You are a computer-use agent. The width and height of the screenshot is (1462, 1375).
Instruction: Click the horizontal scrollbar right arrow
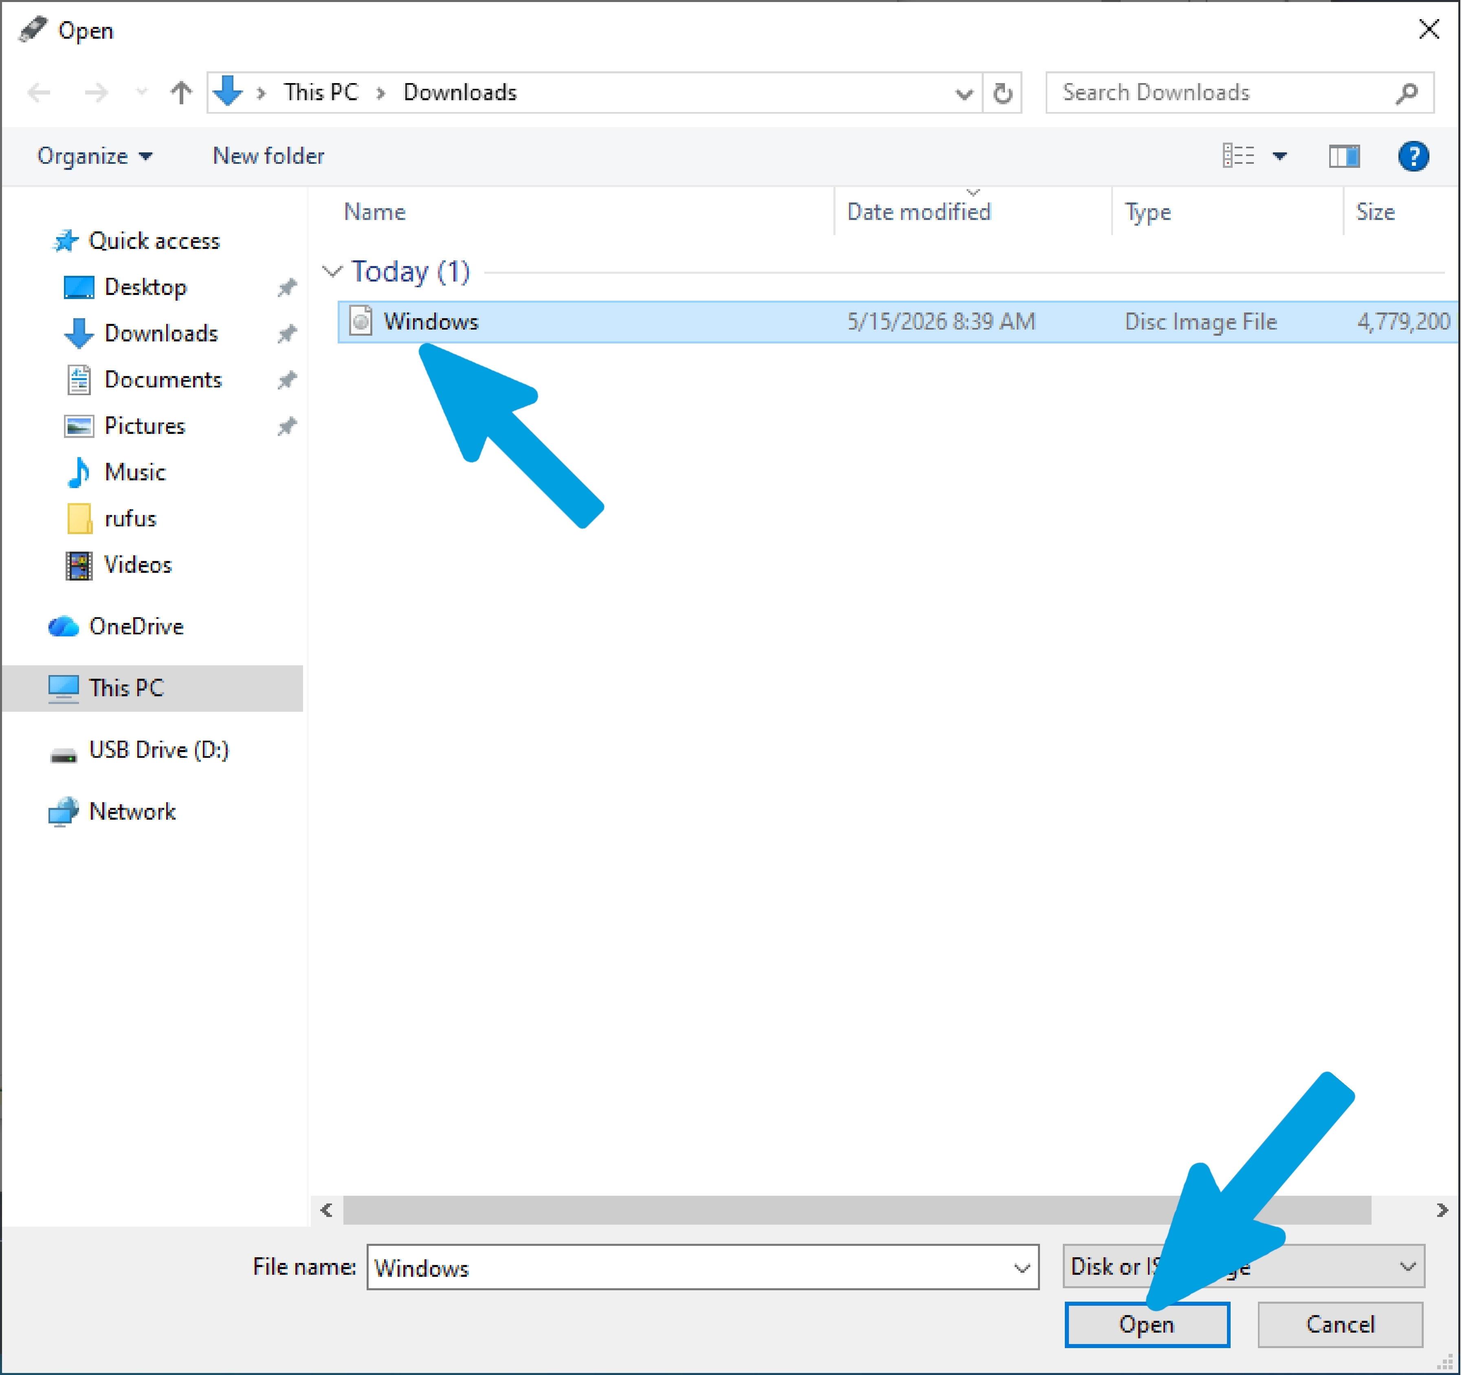click(x=1441, y=1210)
